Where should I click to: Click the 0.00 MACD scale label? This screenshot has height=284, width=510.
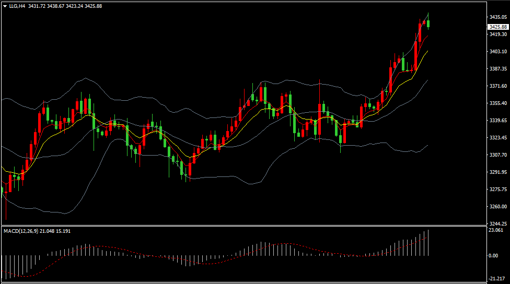click(493, 256)
